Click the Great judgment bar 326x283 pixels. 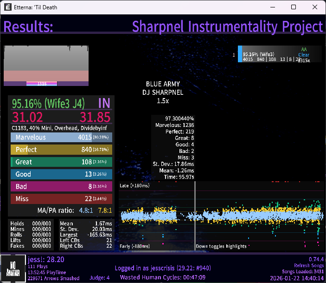tap(61, 162)
